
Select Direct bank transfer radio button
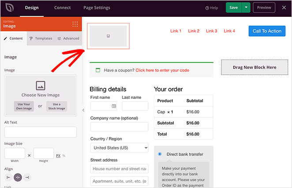160,154
